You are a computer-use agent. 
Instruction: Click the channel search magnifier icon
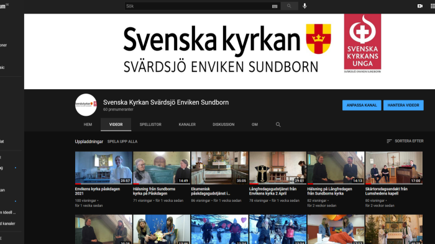pos(278,124)
